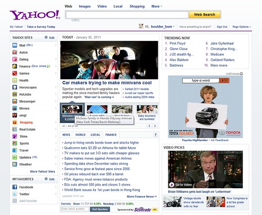
Task: Click the ENTER button in Toyota ad
Action: pyautogui.click(x=224, y=80)
